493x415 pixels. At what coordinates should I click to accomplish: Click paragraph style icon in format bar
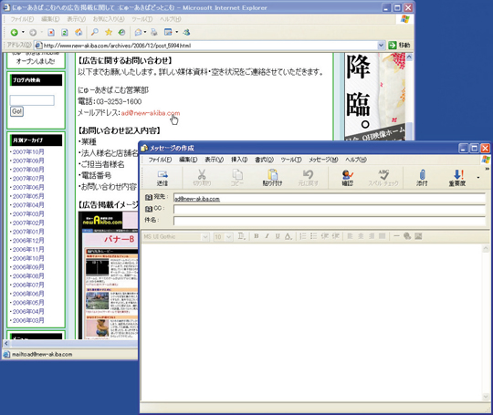[241, 236]
